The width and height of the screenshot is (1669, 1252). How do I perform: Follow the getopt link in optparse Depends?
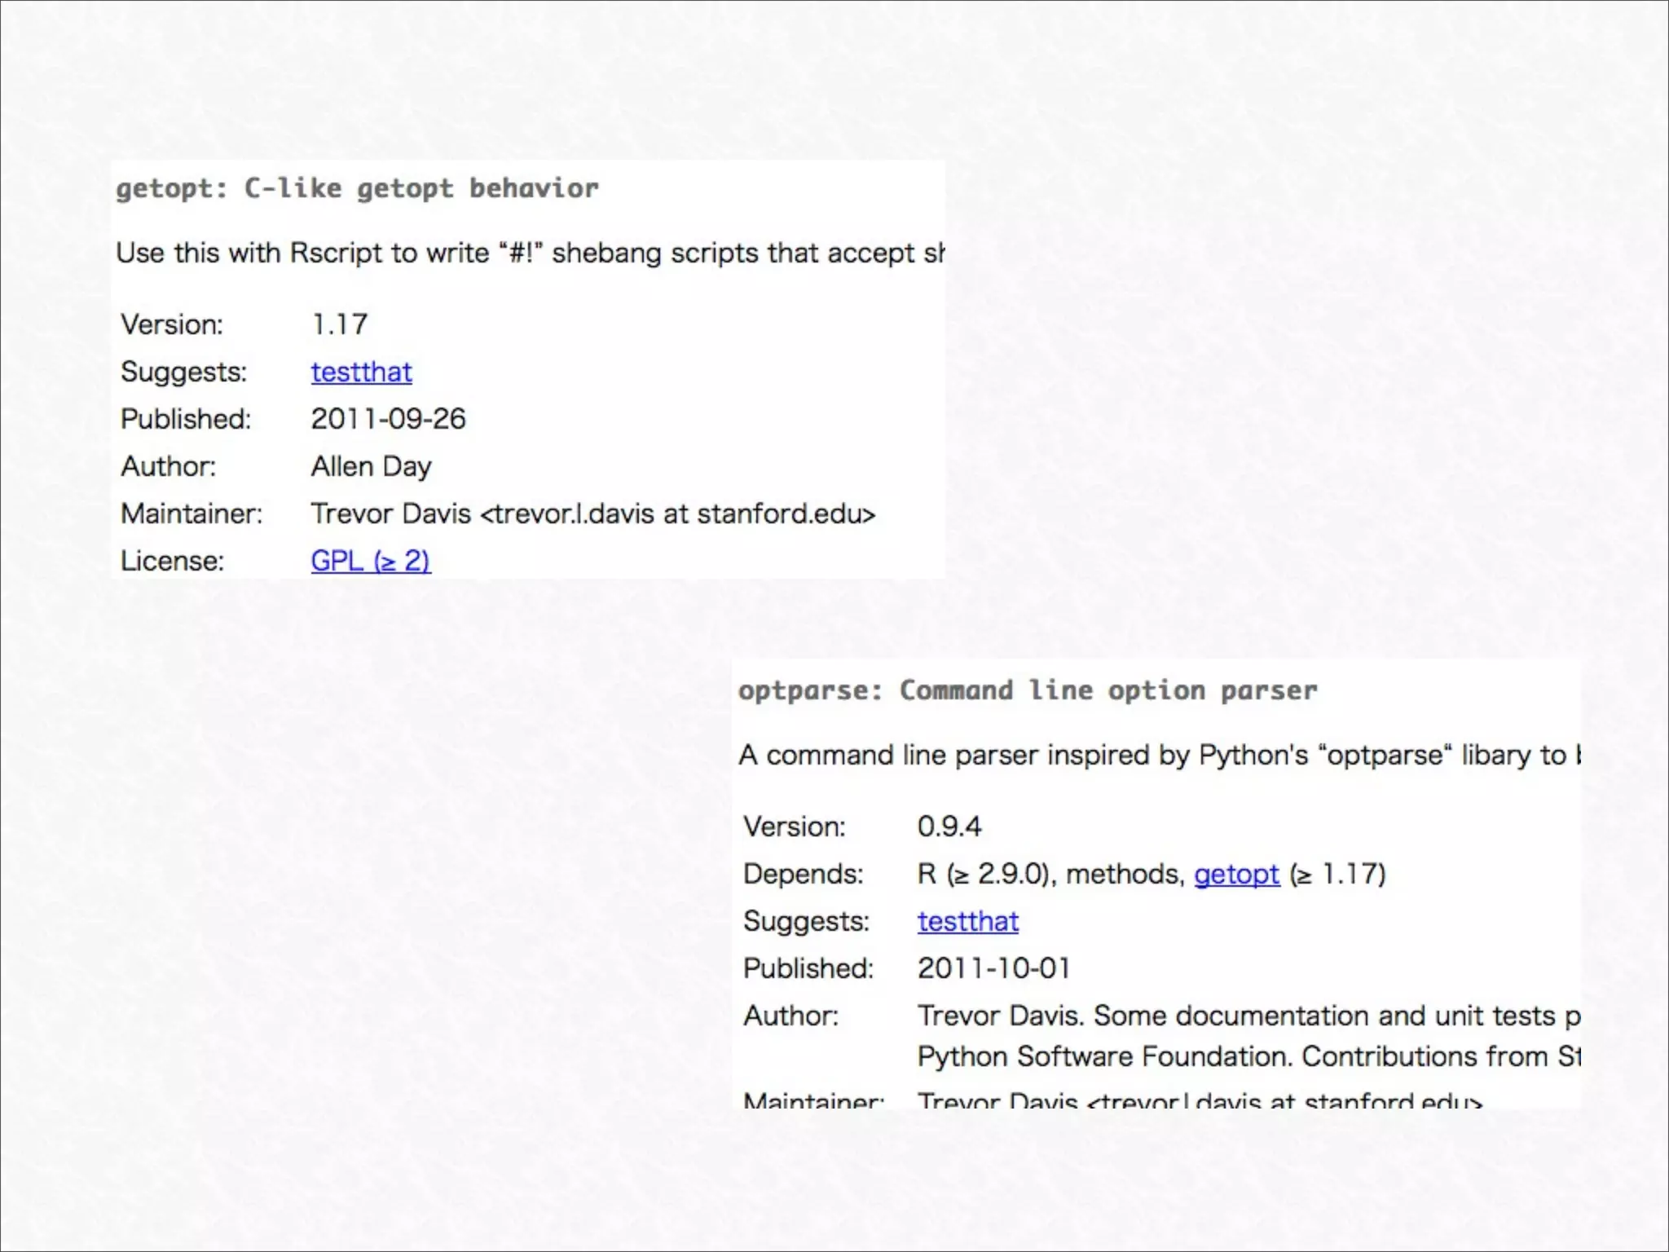(1236, 874)
